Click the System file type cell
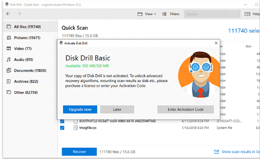 pos(224,128)
